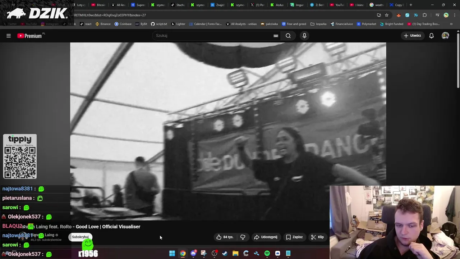Open Discord from the taskbar

tap(193, 253)
